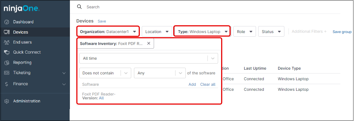Click into the Search field

(167, 7)
